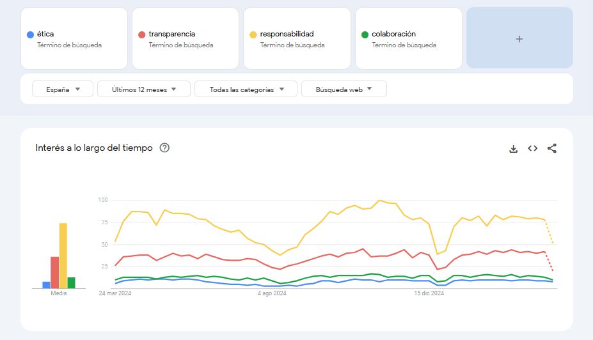Viewport: 593px width, 340px height.
Task: Expand the Búsqueda web search type dropdown
Action: (344, 89)
